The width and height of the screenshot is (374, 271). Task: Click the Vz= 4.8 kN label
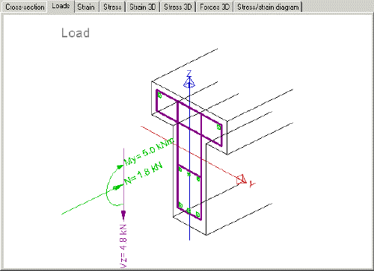click(x=123, y=246)
